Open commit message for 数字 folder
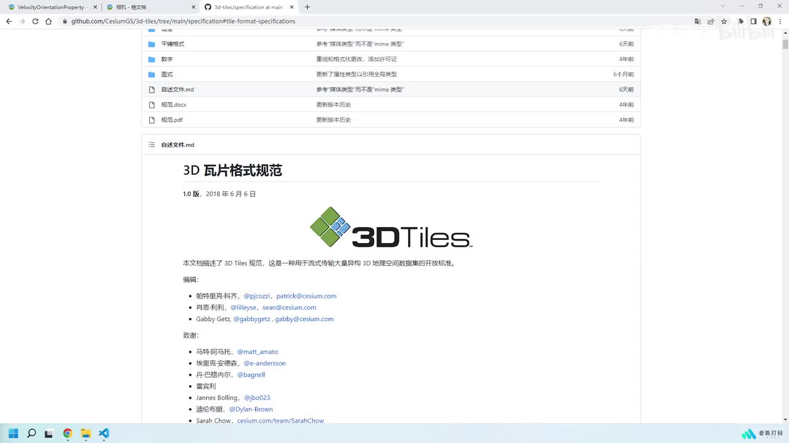 356,59
